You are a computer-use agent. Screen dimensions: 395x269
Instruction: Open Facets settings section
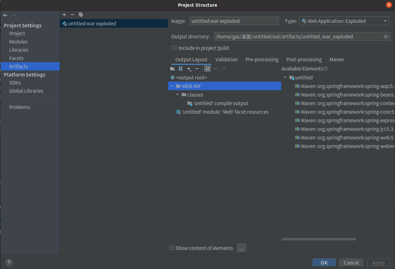point(16,58)
